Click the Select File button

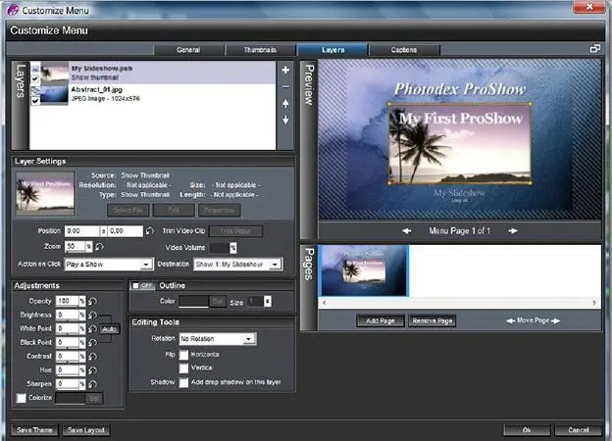(128, 210)
